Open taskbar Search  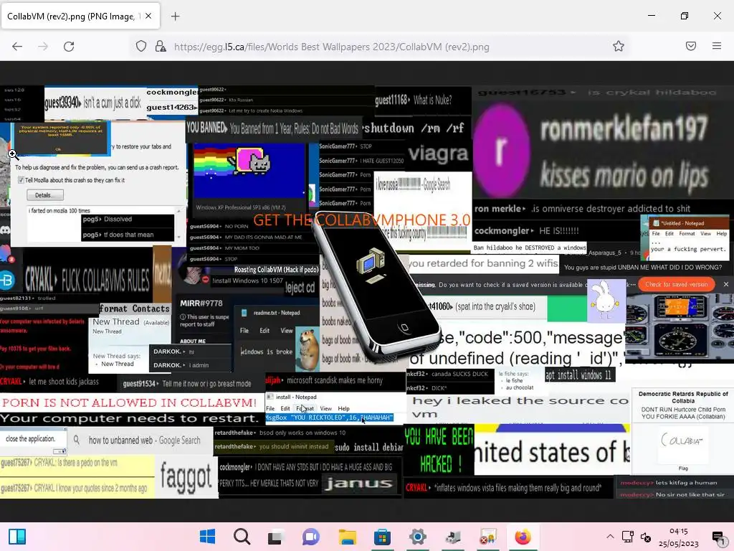point(242,537)
